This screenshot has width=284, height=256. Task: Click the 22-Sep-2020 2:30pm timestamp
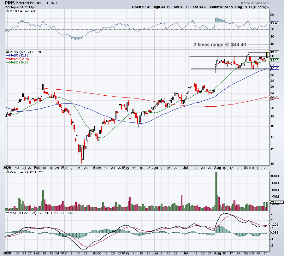coord(21,7)
